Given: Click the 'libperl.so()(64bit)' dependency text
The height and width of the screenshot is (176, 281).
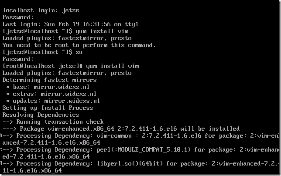Looking at the screenshot, I should (130, 164).
